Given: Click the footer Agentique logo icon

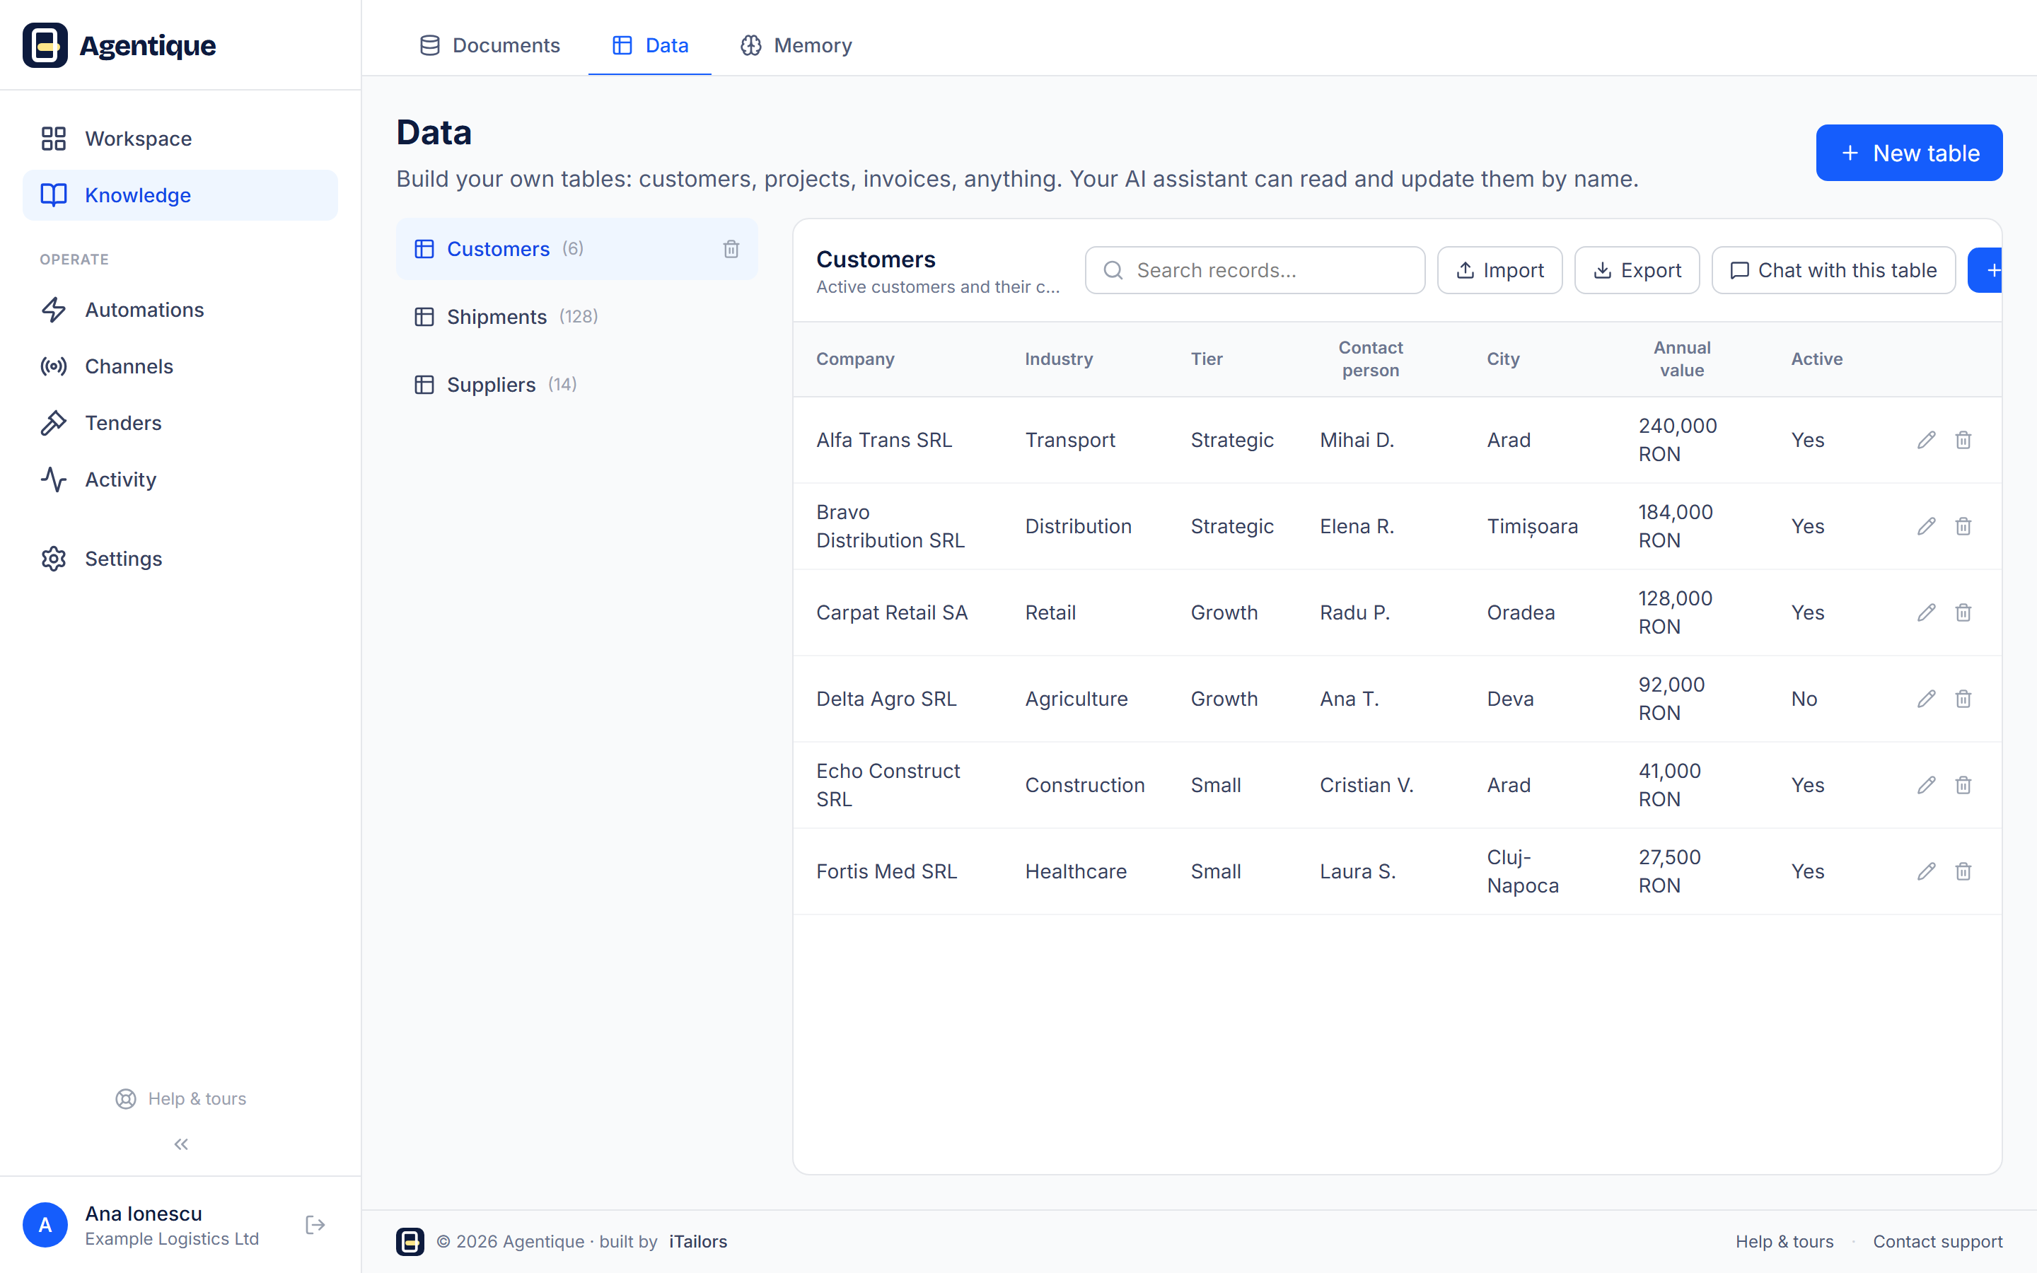Looking at the screenshot, I should pyautogui.click(x=410, y=1242).
